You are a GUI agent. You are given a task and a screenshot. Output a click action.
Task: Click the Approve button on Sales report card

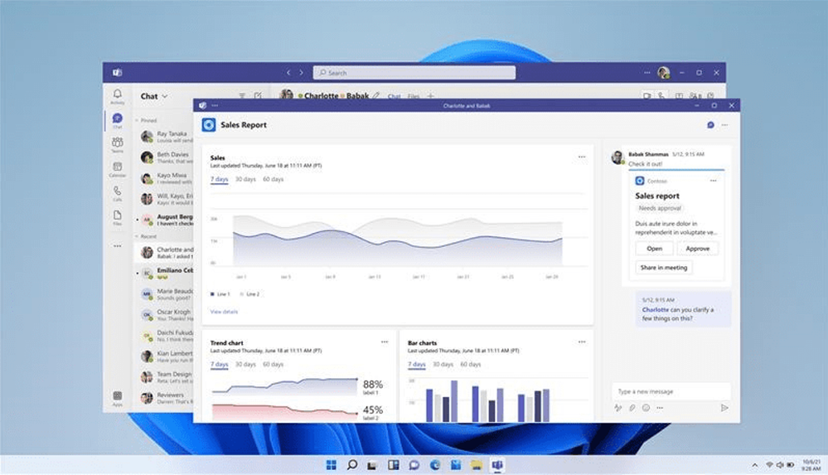click(697, 249)
